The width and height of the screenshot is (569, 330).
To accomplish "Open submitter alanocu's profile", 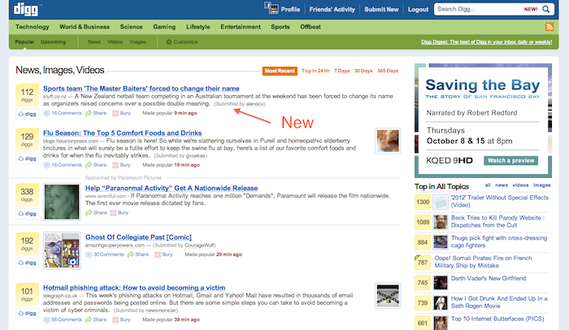I will coord(254,104).
